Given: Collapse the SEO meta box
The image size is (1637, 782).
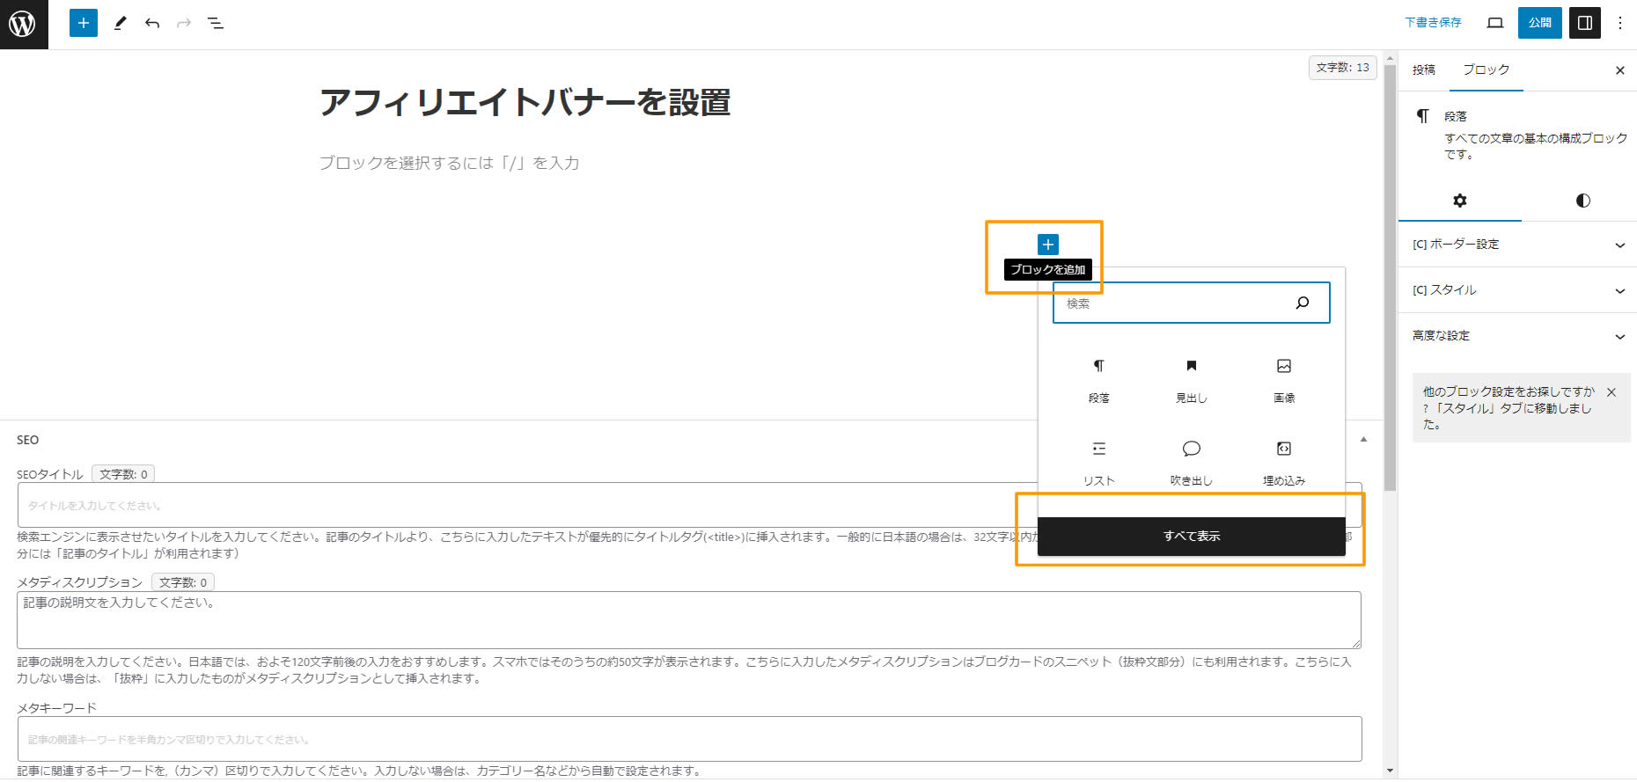Looking at the screenshot, I should 1363,439.
